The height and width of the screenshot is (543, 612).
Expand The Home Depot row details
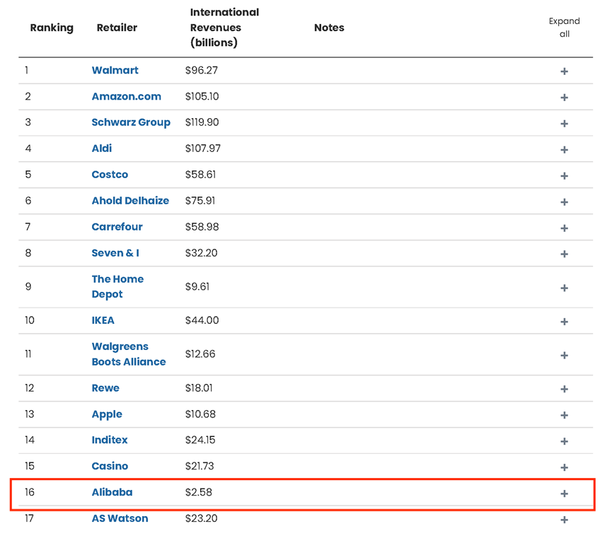[564, 288]
